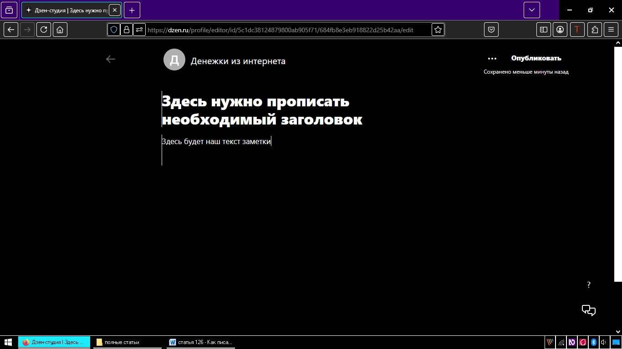The width and height of the screenshot is (622, 349).
Task: Click the page vertical scrollbar
Action: tap(618, 164)
